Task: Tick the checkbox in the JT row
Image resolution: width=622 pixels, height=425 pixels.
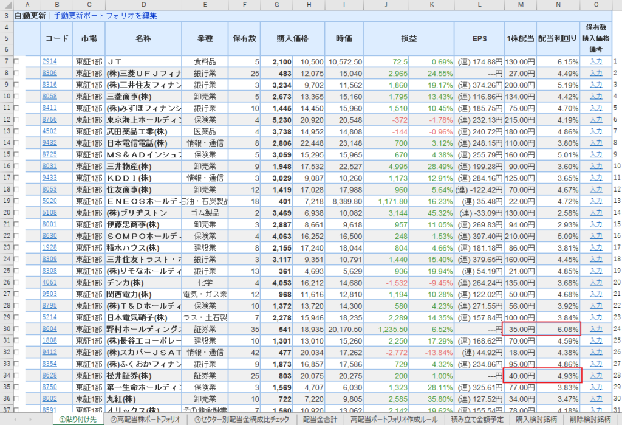Action: point(16,61)
